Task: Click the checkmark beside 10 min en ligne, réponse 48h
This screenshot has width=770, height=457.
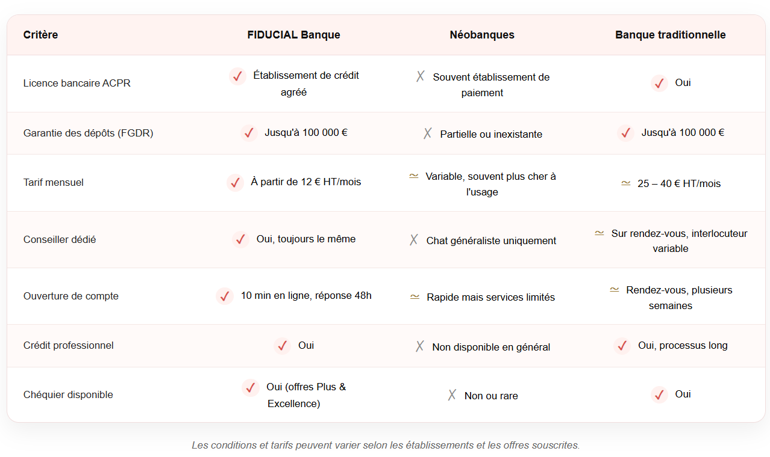Action: pyautogui.click(x=225, y=296)
